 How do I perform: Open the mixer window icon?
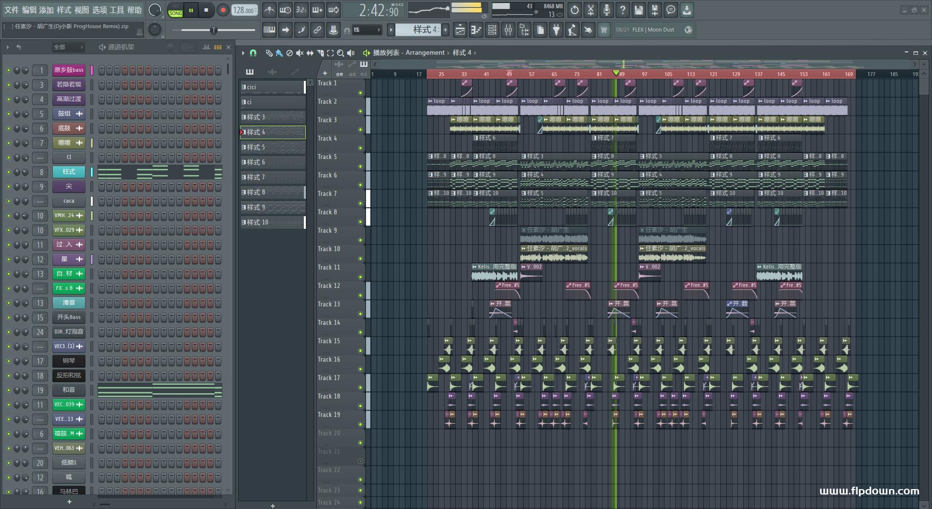tap(508, 30)
